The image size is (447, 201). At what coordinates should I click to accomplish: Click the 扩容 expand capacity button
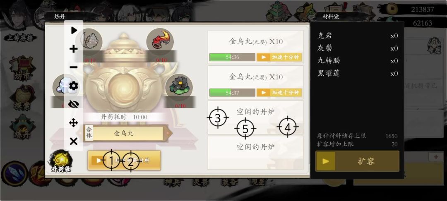point(357,161)
